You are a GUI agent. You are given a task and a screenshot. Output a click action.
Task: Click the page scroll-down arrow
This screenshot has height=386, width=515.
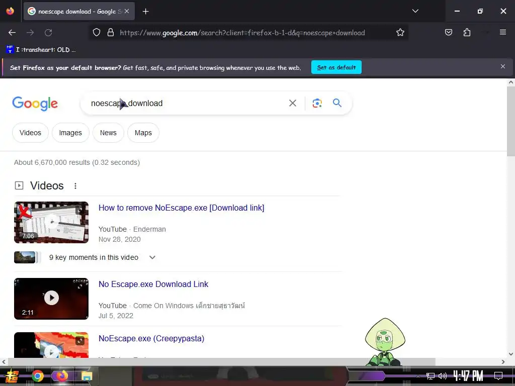pos(511,354)
